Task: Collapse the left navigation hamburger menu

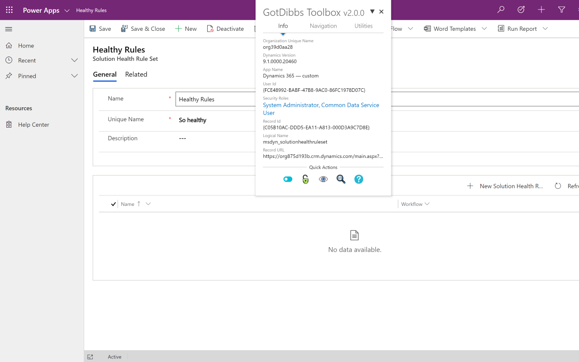Action: click(x=9, y=29)
